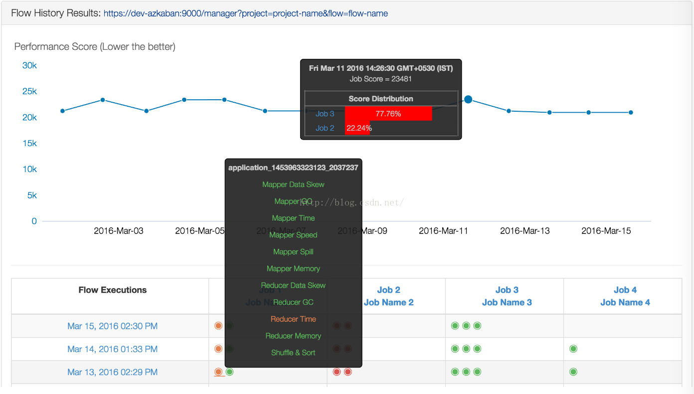Click the Flow Executions column header
694x394 pixels.
tap(113, 290)
